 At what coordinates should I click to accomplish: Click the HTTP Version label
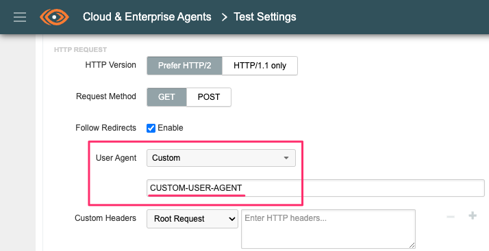[x=111, y=65]
